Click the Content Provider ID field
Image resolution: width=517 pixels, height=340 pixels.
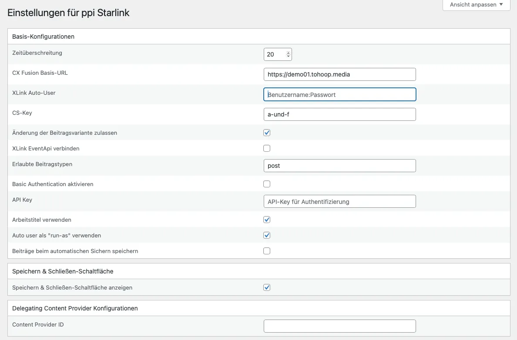[x=339, y=326]
